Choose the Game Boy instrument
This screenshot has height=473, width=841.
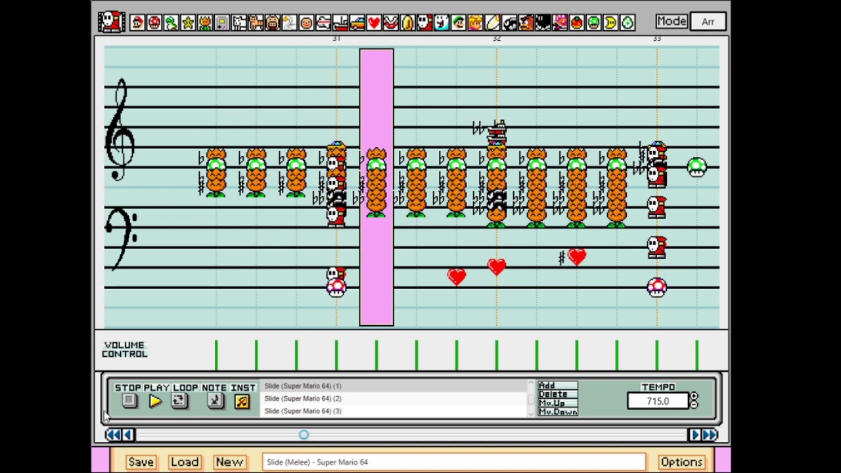[x=221, y=22]
